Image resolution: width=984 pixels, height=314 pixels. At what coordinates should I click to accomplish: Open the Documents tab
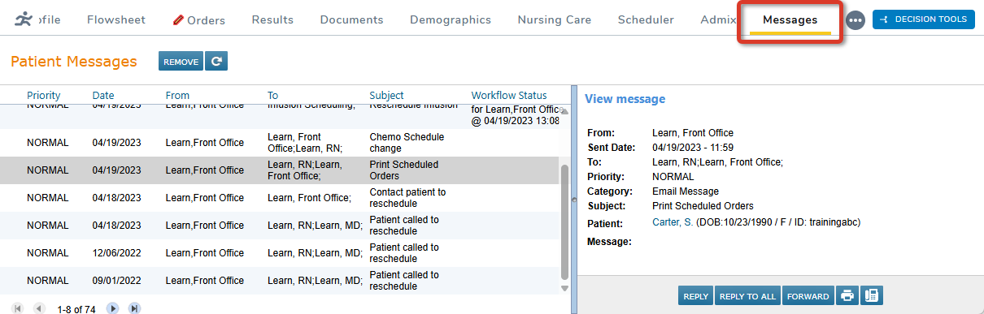click(x=351, y=19)
